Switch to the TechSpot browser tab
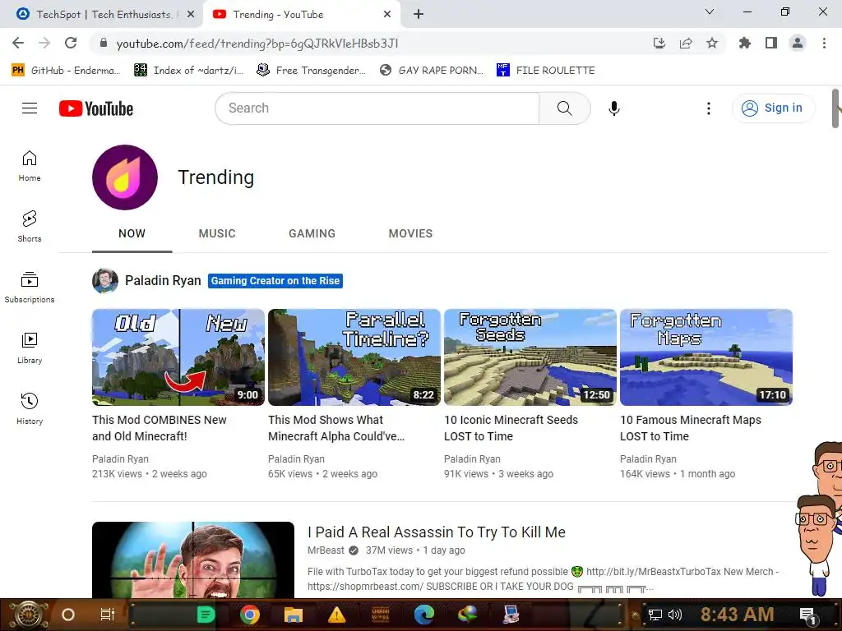Image resolution: width=842 pixels, height=631 pixels. click(101, 15)
